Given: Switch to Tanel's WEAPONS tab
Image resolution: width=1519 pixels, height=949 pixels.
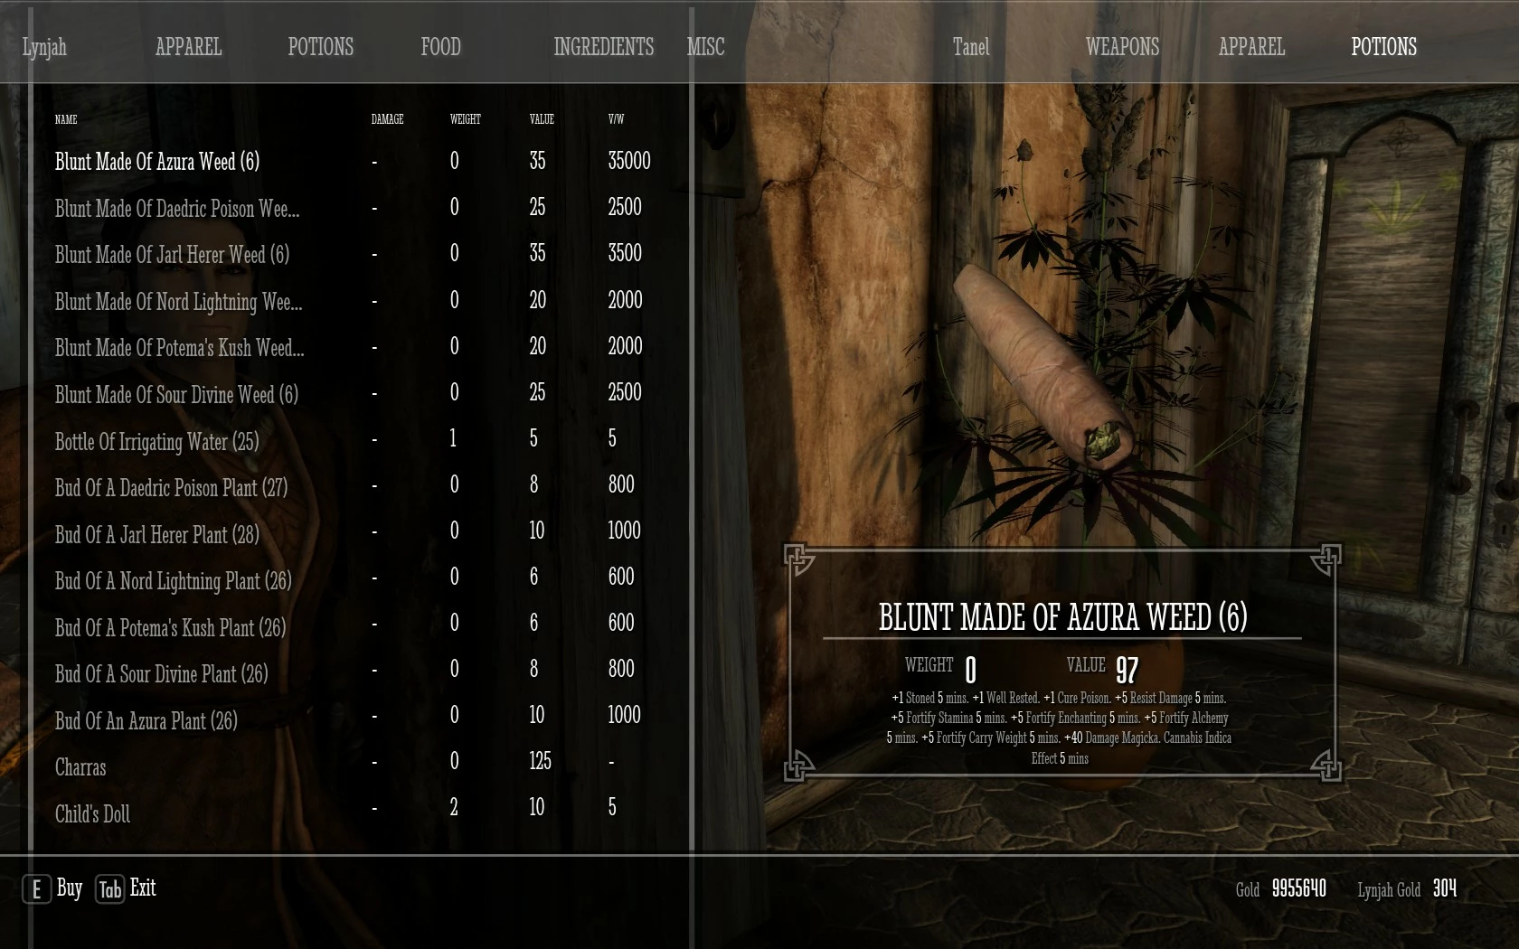Looking at the screenshot, I should pyautogui.click(x=1122, y=47).
